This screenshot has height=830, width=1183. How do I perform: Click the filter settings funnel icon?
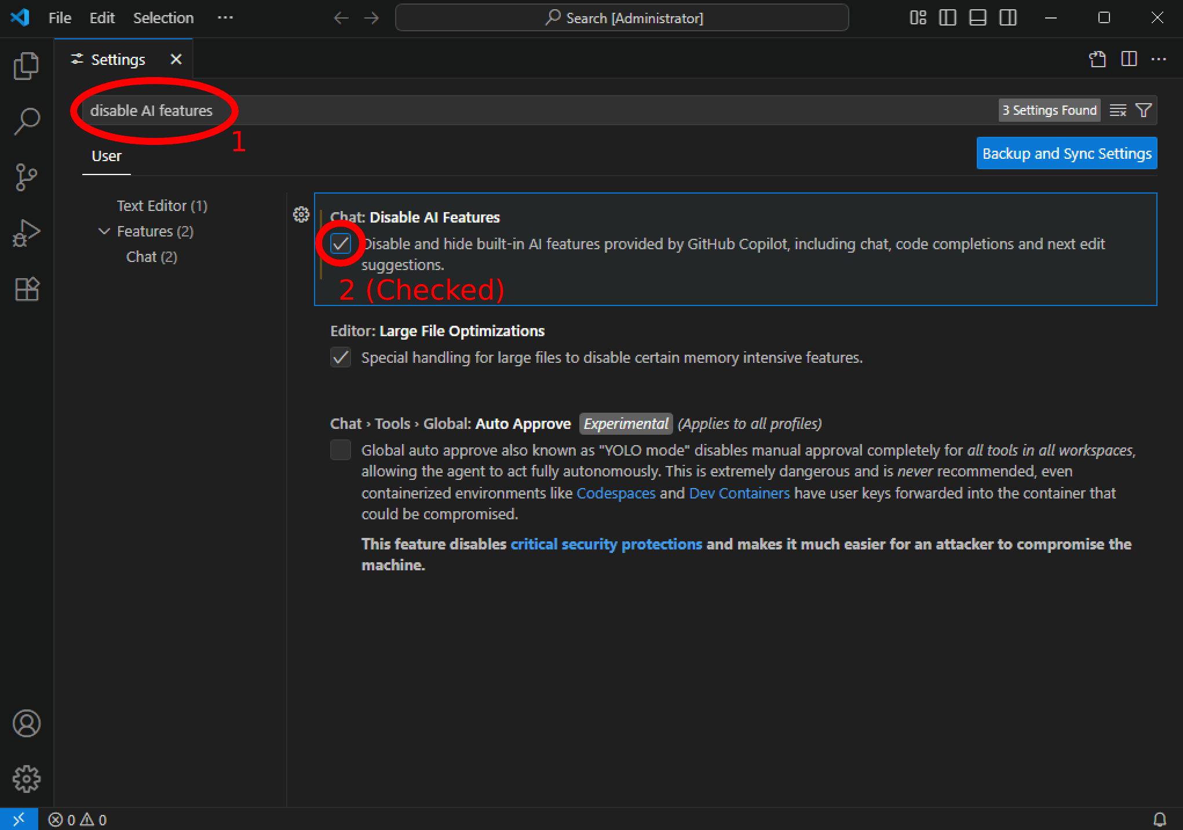tap(1144, 110)
